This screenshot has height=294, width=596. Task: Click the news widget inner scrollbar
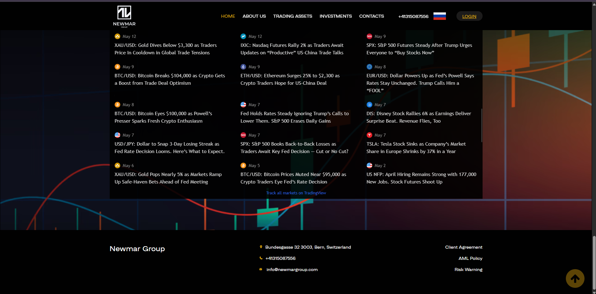tap(482, 125)
